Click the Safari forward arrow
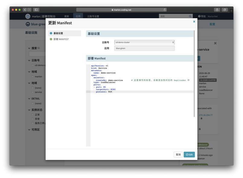This screenshot has width=243, height=178. coord(29,10)
